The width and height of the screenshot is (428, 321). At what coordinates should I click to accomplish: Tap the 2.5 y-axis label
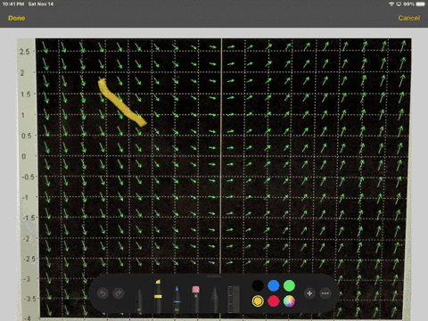25,52
